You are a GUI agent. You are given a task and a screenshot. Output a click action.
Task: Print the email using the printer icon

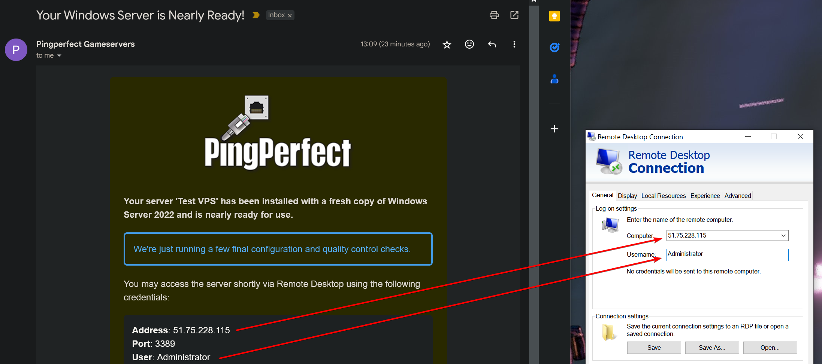[494, 15]
